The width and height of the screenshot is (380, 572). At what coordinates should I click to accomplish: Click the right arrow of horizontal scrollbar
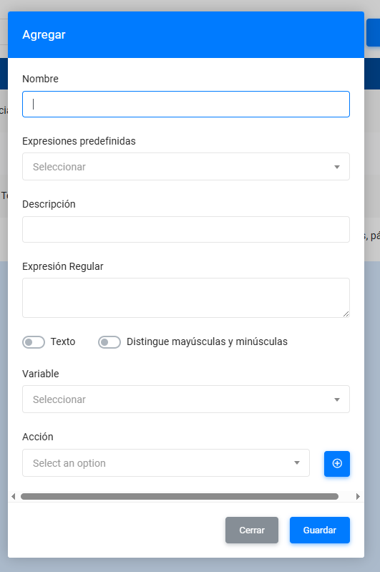[358, 496]
